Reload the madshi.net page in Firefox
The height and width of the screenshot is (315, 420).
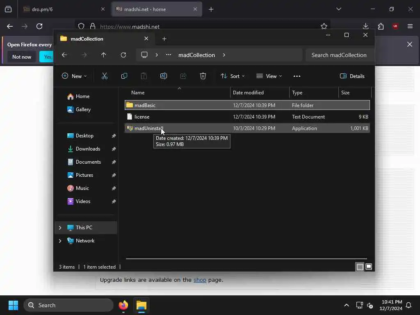(39, 26)
